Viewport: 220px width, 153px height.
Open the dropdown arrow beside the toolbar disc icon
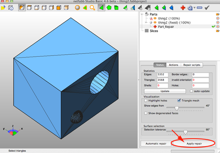click(x=194, y=8)
